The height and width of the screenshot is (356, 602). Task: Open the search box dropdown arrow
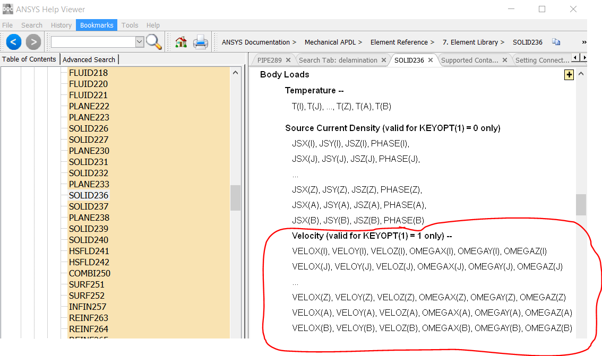pyautogui.click(x=140, y=42)
